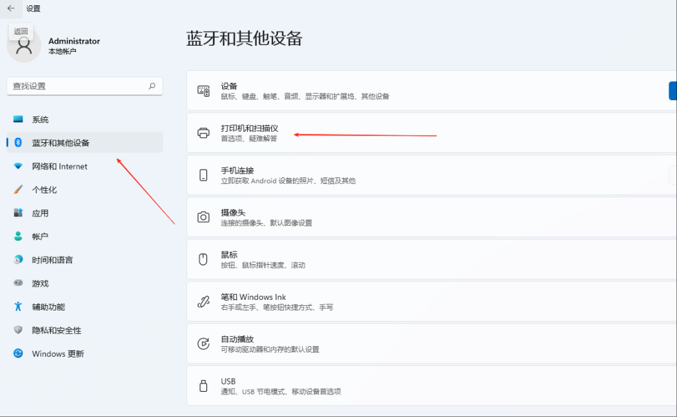Go to 隐私和安全性 page
677x417 pixels.
coord(85,330)
